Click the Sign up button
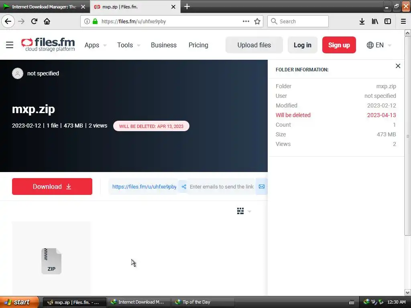This screenshot has width=411, height=308. [339, 45]
